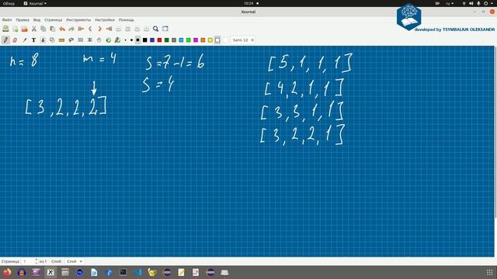This screenshot has height=279, width=497.
Task: Toggle fullscreen mode
Action: coord(165,29)
